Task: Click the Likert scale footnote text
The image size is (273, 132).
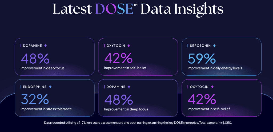Action: coord(136,123)
